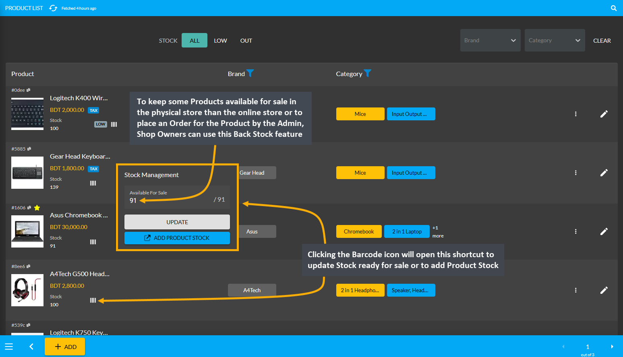Go to next page arrow
This screenshot has width=623, height=357.
[612, 347]
